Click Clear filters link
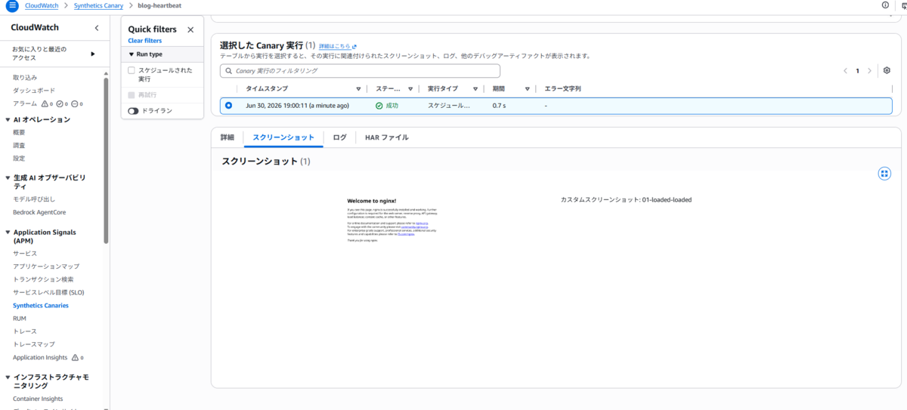 point(144,41)
